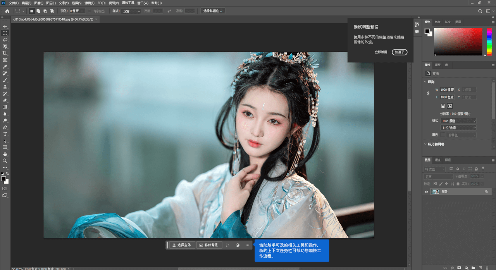Open the RGB 颜色 mode dropdown
The width and height of the screenshot is (496, 270).
click(x=458, y=121)
